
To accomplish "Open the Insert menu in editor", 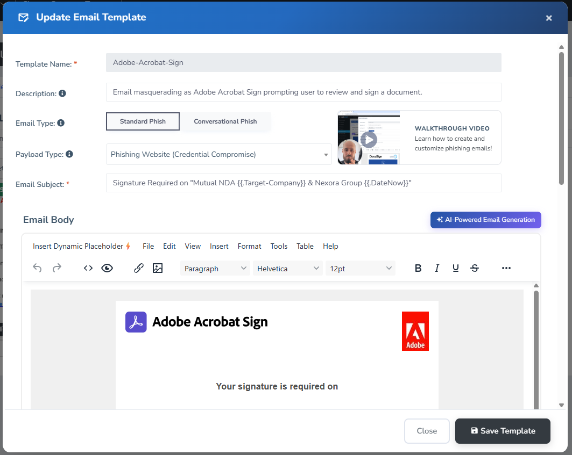I will click(219, 246).
